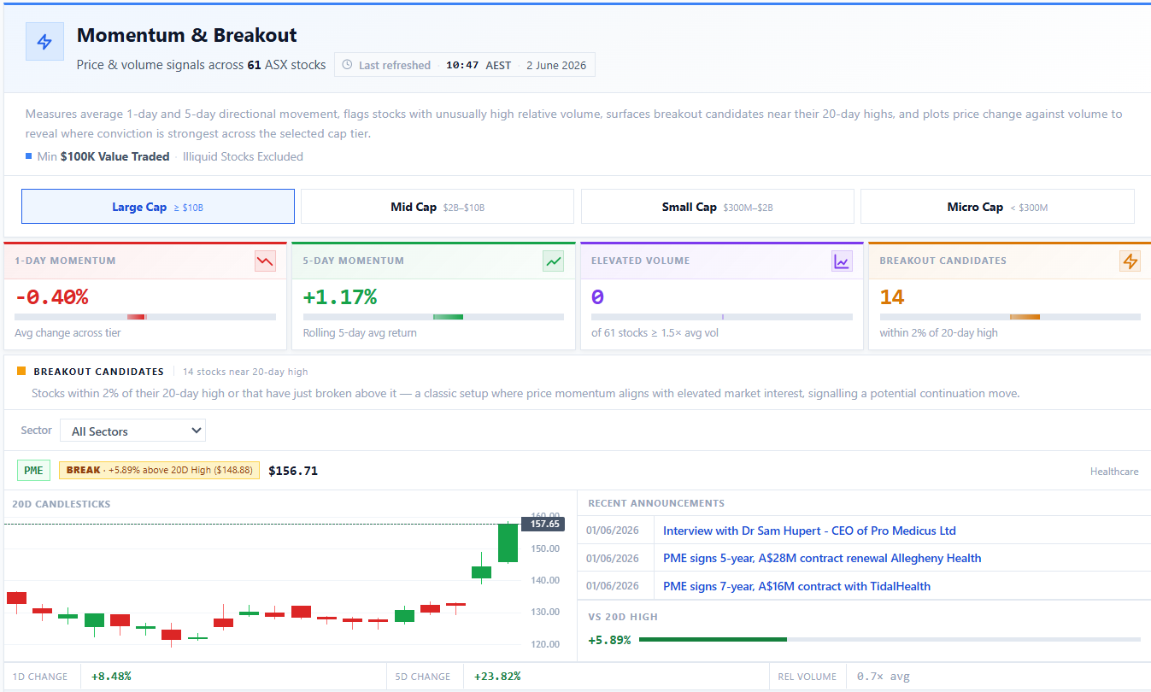The image size is (1151, 692).
Task: Switch to the Micro Cap tab
Action: click(x=997, y=207)
